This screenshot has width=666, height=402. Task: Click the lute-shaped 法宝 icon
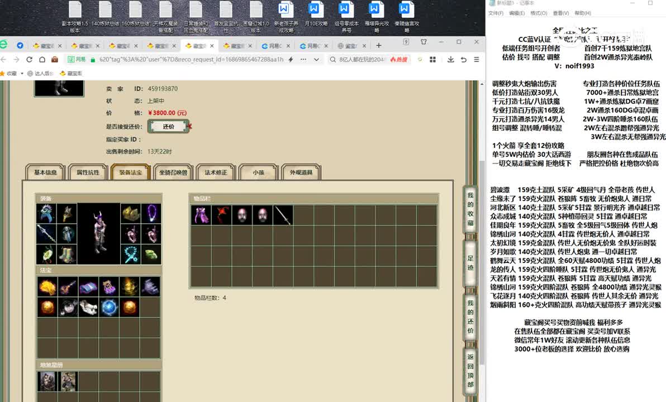point(68,286)
